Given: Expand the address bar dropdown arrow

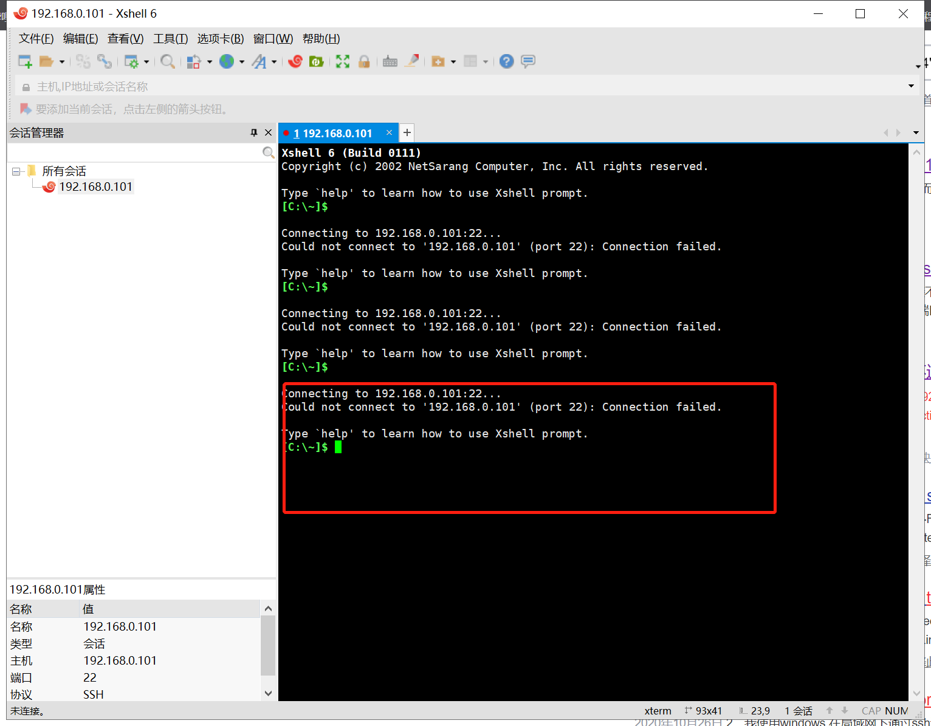Looking at the screenshot, I should point(911,86).
